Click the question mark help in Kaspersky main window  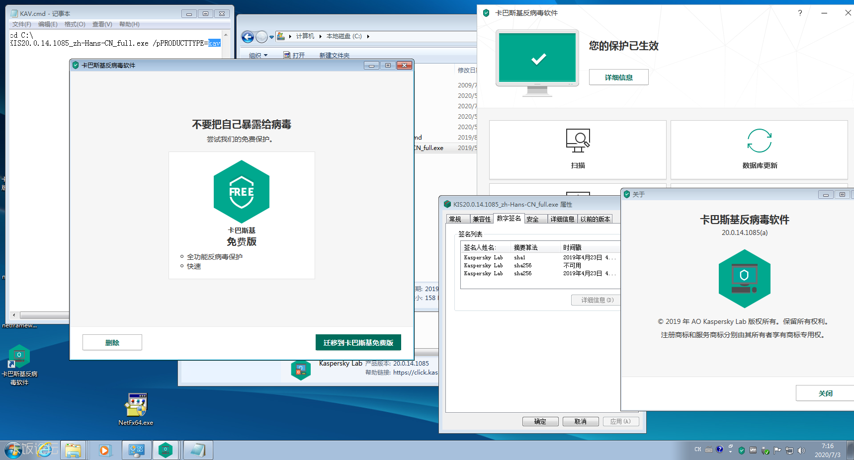pos(800,13)
